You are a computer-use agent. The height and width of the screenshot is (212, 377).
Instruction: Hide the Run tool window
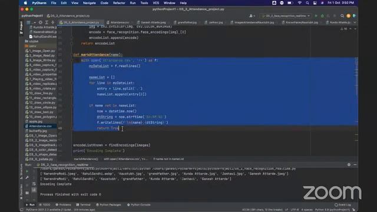355,165
